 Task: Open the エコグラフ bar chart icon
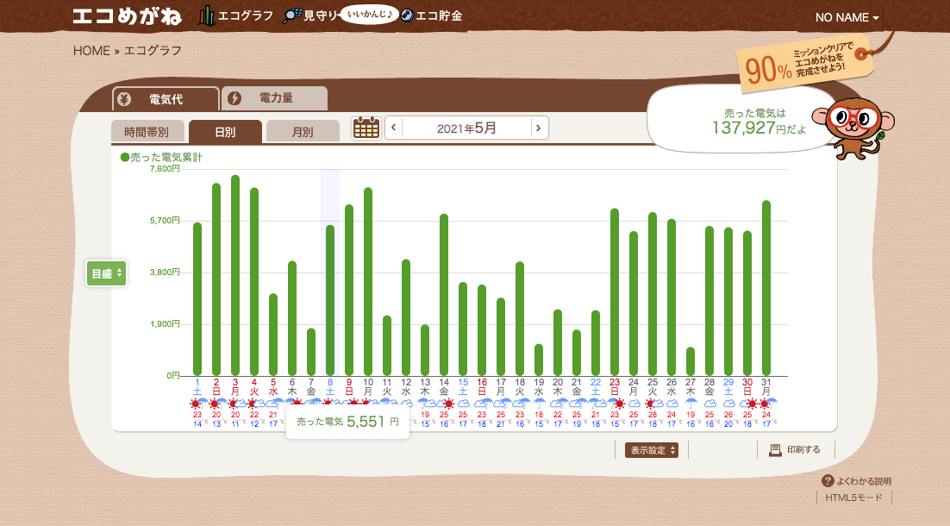[207, 16]
